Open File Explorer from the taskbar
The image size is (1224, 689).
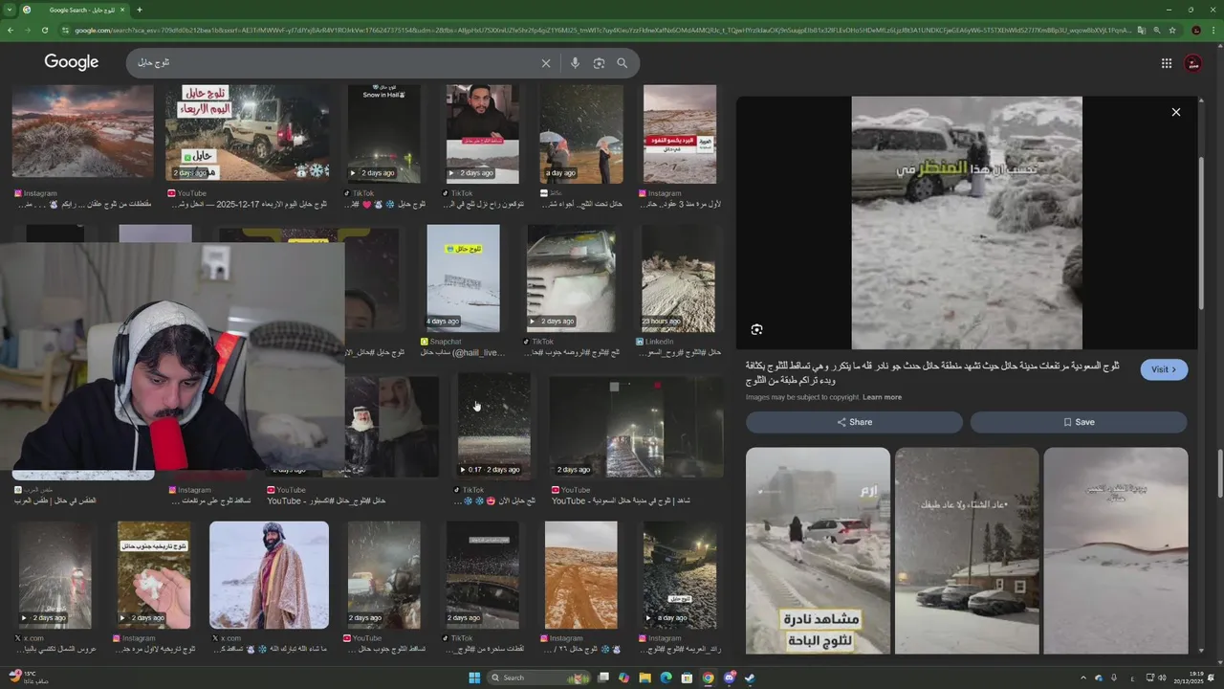click(645, 678)
